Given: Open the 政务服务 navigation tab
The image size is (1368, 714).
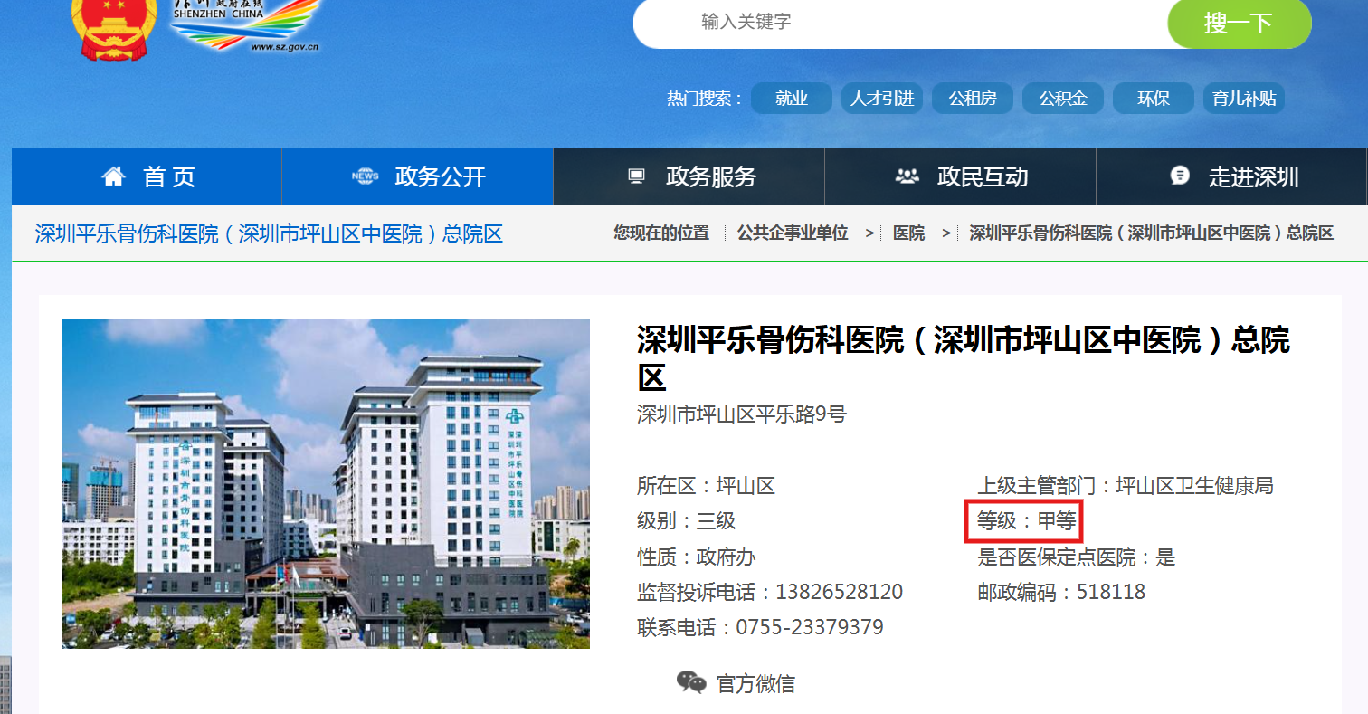Looking at the screenshot, I should pyautogui.click(x=689, y=176).
